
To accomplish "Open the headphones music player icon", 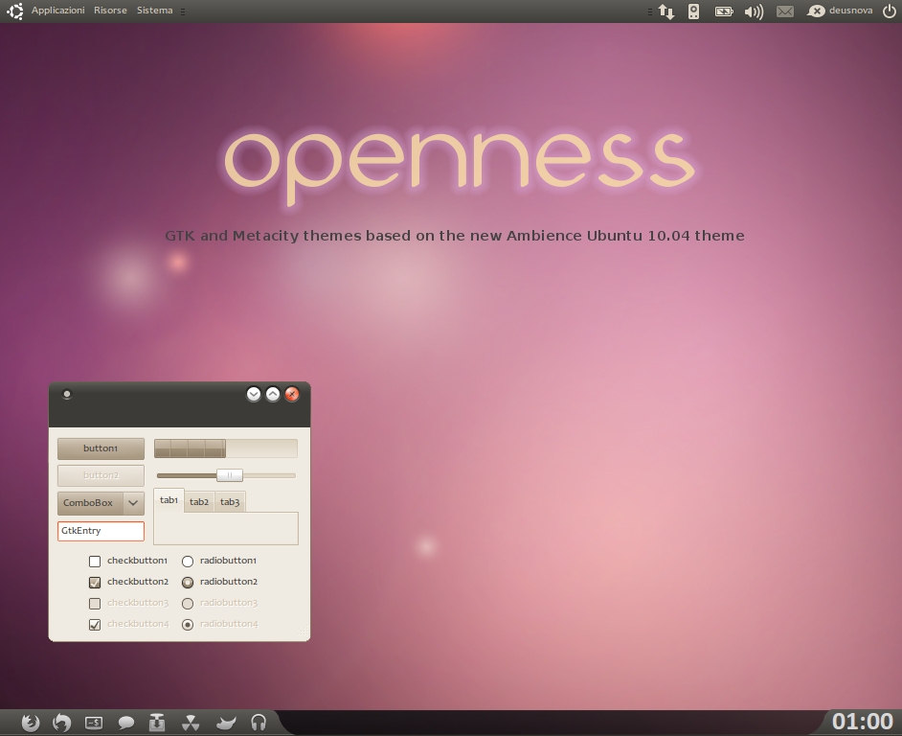I will click(259, 723).
